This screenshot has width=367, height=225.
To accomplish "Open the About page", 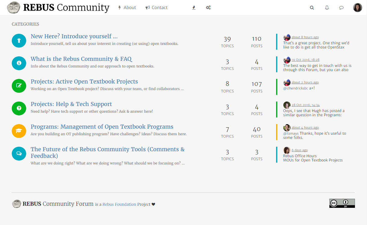I will [x=127, y=8].
